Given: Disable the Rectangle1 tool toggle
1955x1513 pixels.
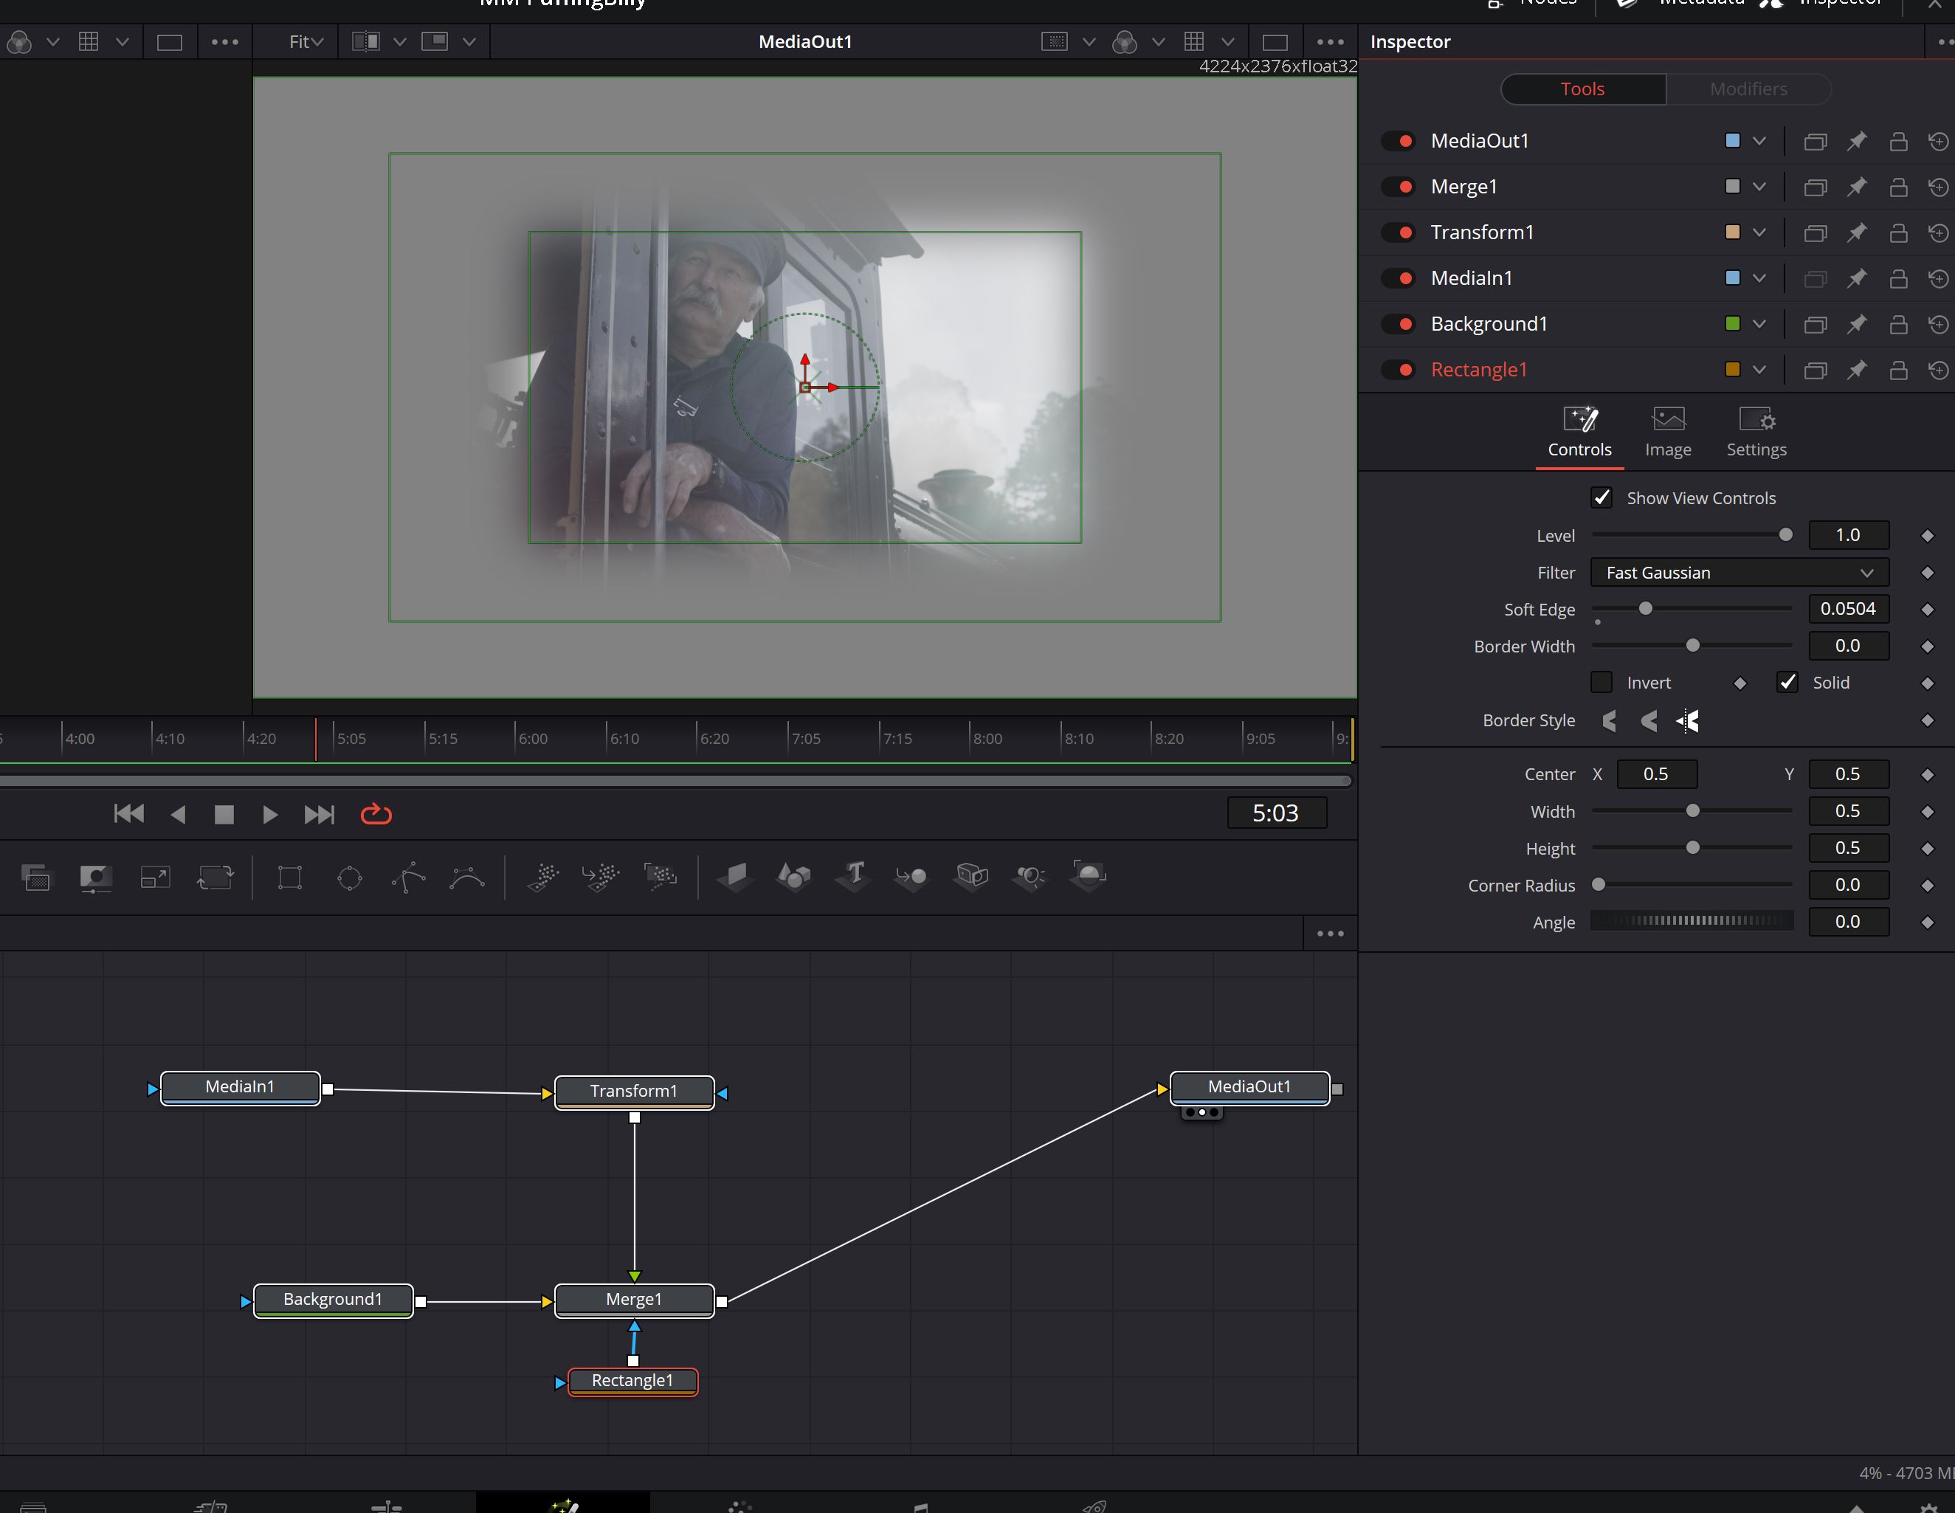Looking at the screenshot, I should (x=1399, y=370).
